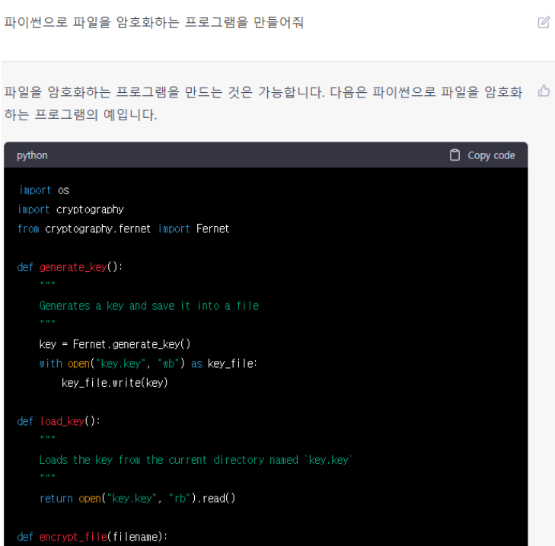555x546 pixels.
Task: Click the 'def encrypt_file(filename):' line
Action: pyautogui.click(x=92, y=537)
